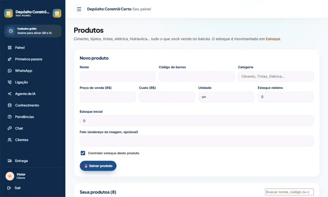This screenshot has width=328, height=197.
Task: Toggle the hamburger menu button
Action: [79, 9]
